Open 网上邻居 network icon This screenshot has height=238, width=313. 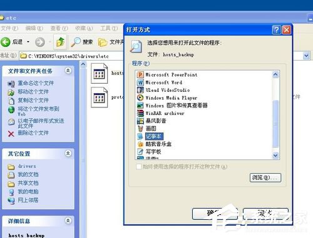pos(11,201)
